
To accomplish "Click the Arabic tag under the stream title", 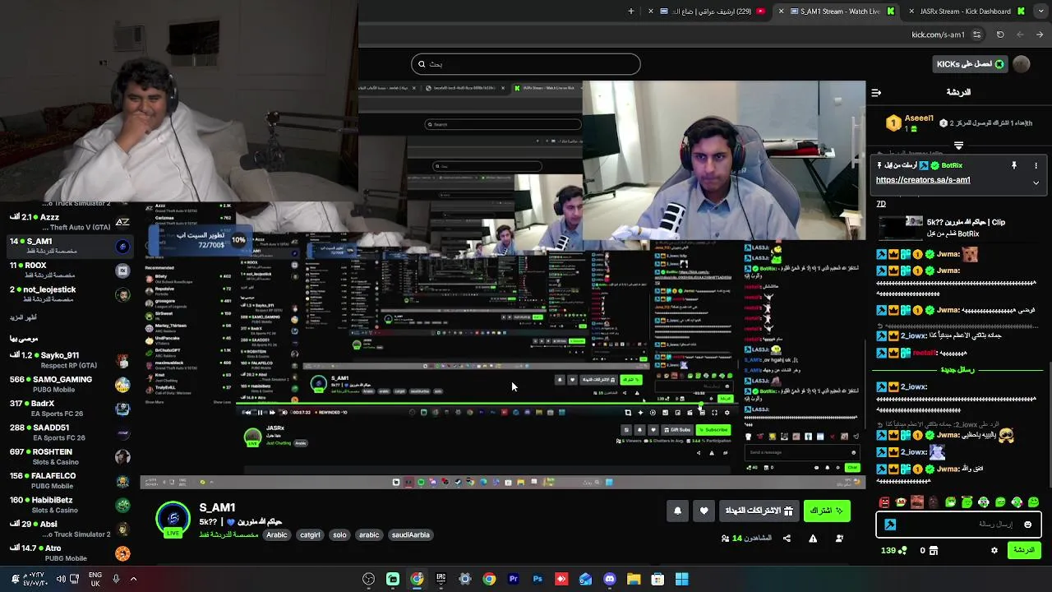I will tap(277, 535).
